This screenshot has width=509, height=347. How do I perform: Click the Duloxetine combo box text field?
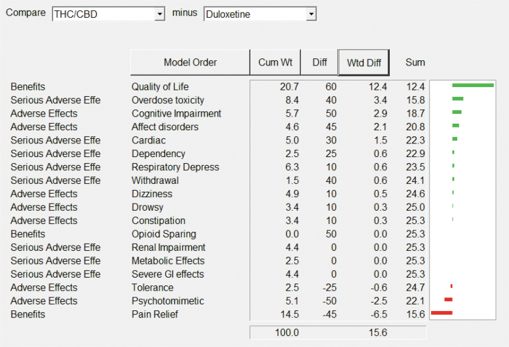click(x=255, y=14)
